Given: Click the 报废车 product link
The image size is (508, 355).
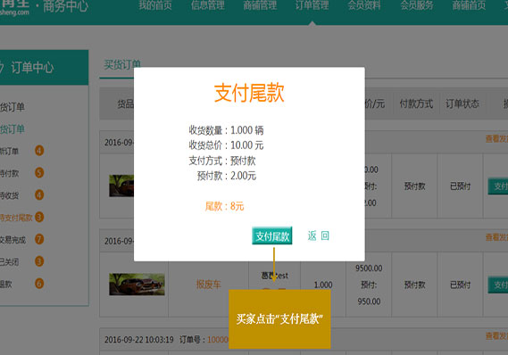Looking at the screenshot, I should pyautogui.click(x=208, y=285).
